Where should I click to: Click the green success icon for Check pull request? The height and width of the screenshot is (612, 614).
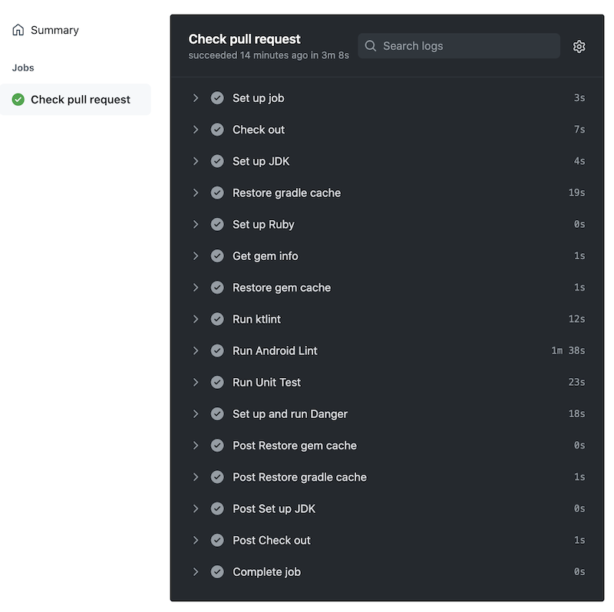[x=18, y=100]
